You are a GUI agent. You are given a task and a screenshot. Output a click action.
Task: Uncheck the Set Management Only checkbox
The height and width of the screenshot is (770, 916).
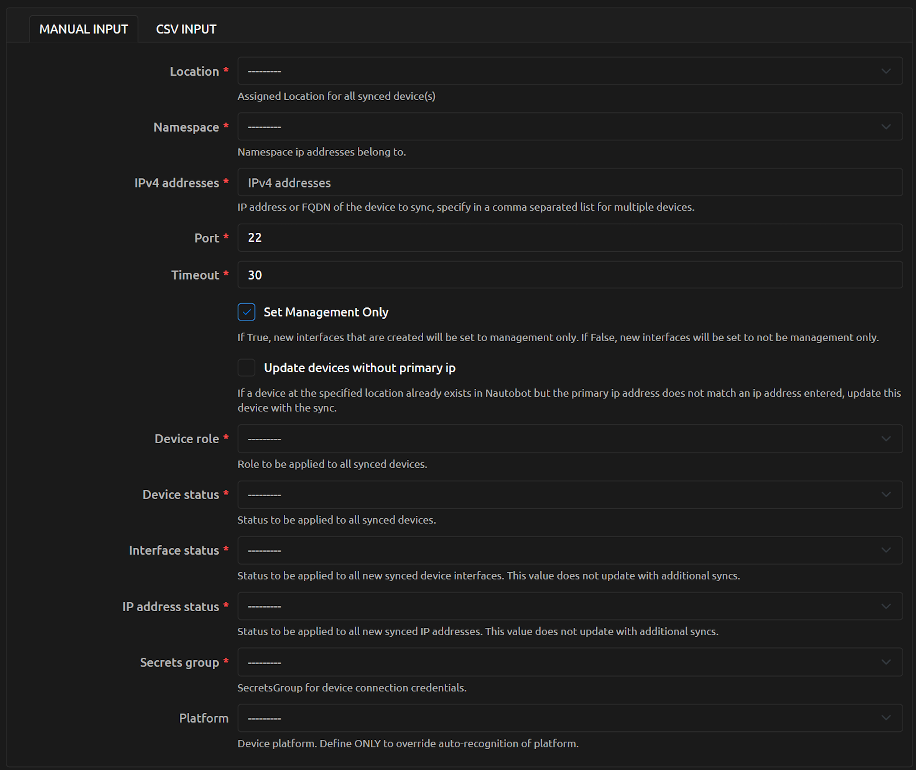click(x=247, y=312)
